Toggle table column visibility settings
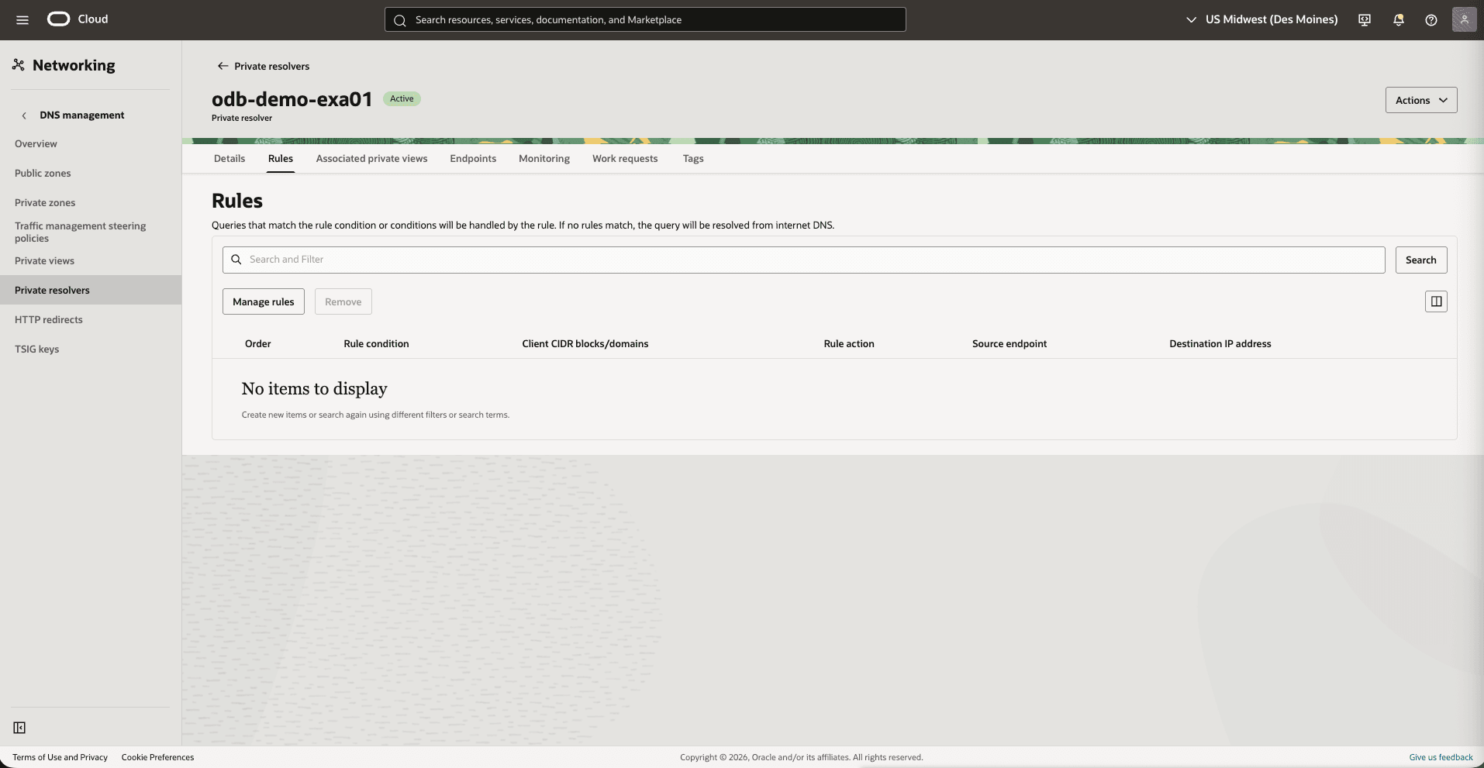This screenshot has height=768, width=1484. 1436,301
